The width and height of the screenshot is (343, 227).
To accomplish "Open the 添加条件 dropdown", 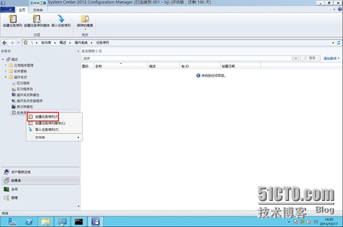I will [x=331, y=58].
